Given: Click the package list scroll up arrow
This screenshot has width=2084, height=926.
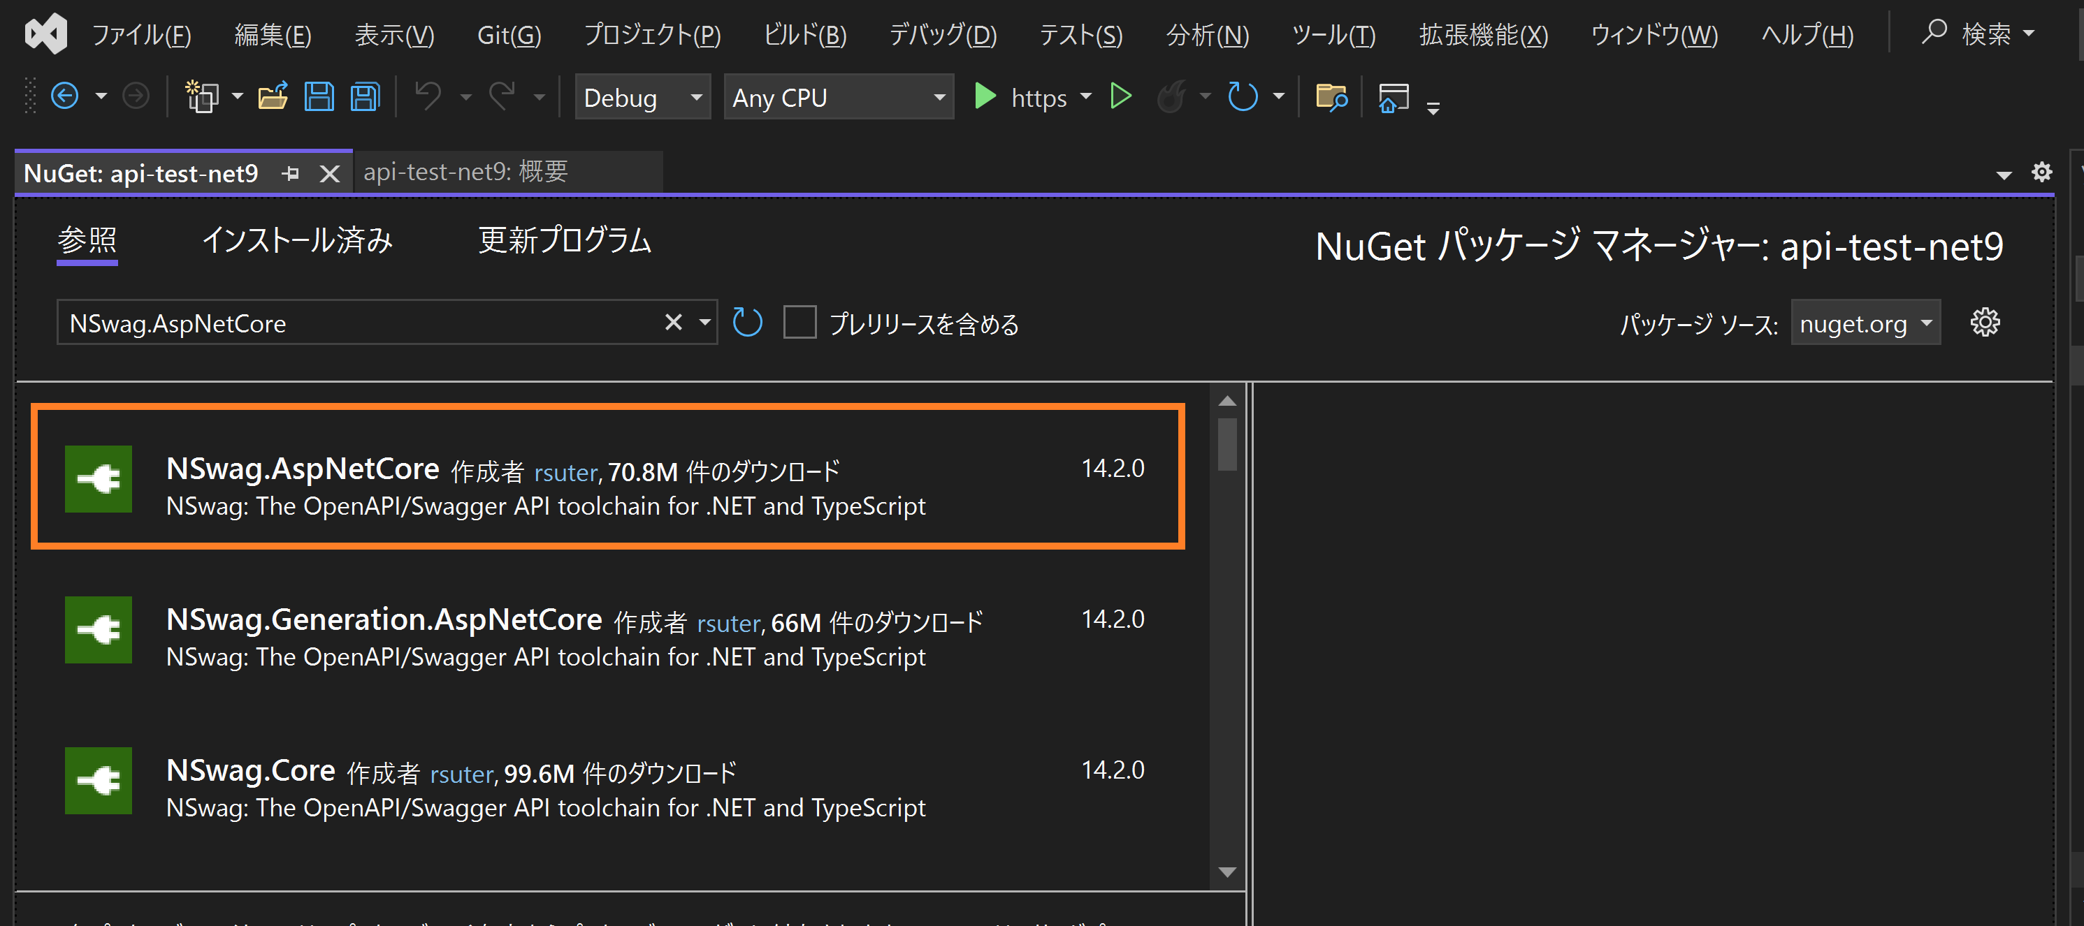Looking at the screenshot, I should pyautogui.click(x=1227, y=401).
